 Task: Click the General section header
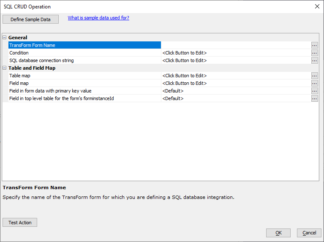pos(18,38)
